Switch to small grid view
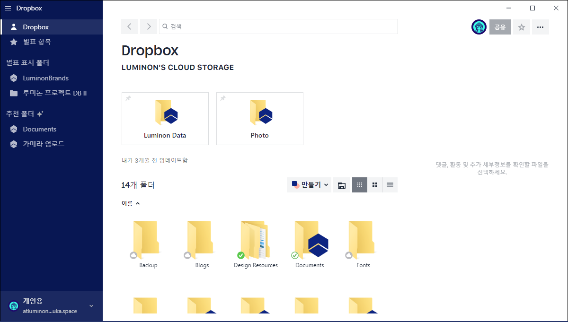The width and height of the screenshot is (568, 322). tap(360, 185)
